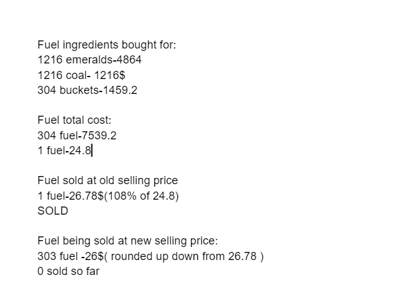Viewport: 394px width, 293px height.
Task: Click the 'Fuel total cost:' heading
Action: [x=74, y=120]
